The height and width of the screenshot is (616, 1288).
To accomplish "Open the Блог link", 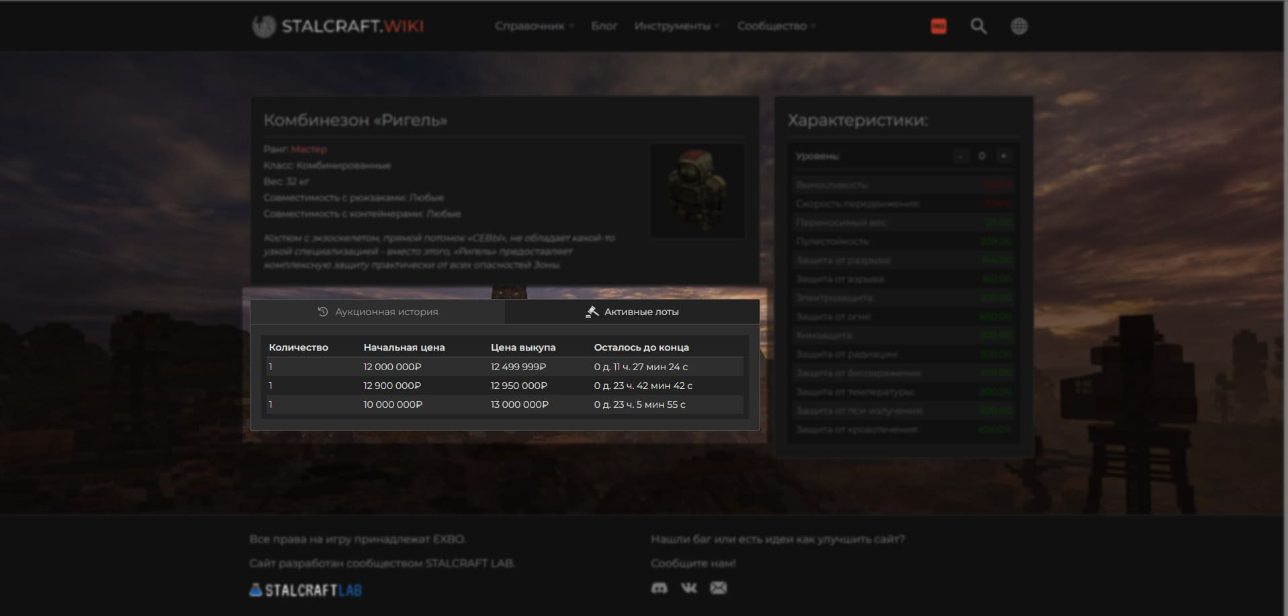I will point(604,26).
